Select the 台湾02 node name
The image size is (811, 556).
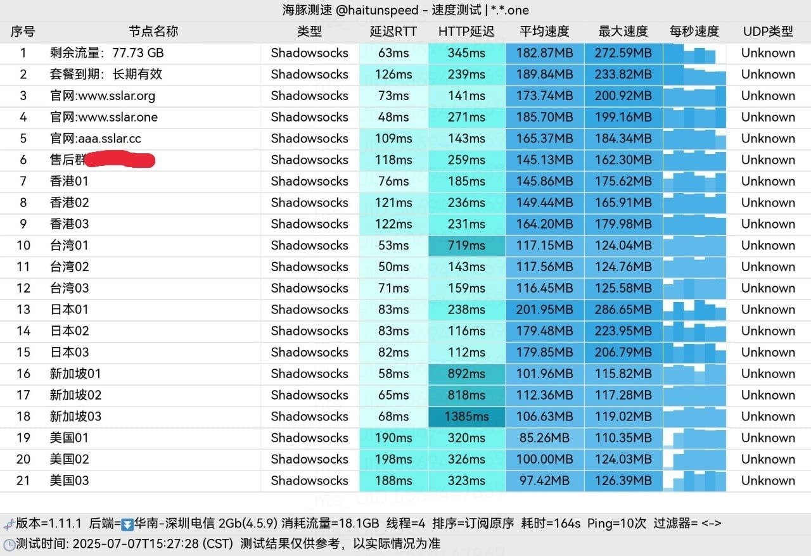(70, 267)
